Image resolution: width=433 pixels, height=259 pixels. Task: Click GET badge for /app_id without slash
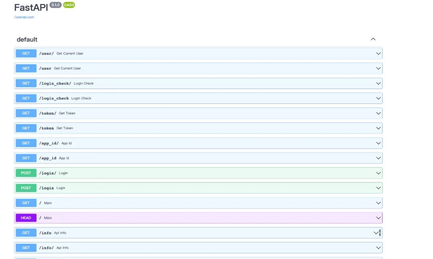click(x=26, y=158)
